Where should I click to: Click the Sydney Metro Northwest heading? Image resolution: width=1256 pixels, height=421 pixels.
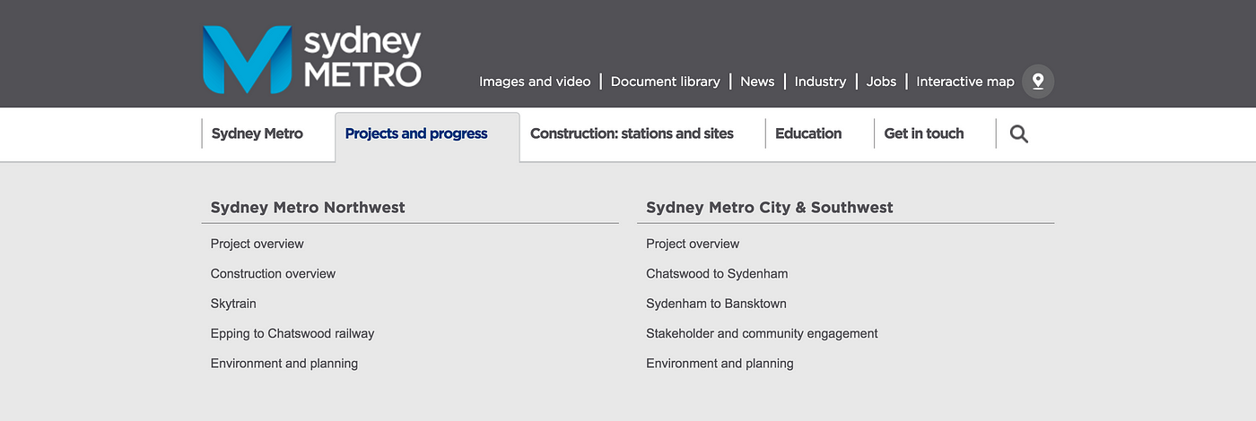[308, 207]
